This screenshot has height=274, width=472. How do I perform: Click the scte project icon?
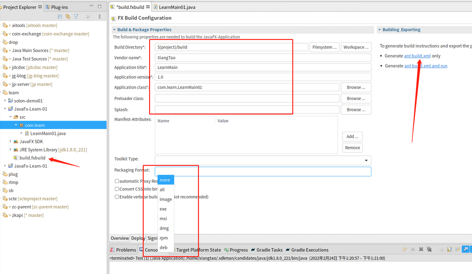click(x=5, y=198)
